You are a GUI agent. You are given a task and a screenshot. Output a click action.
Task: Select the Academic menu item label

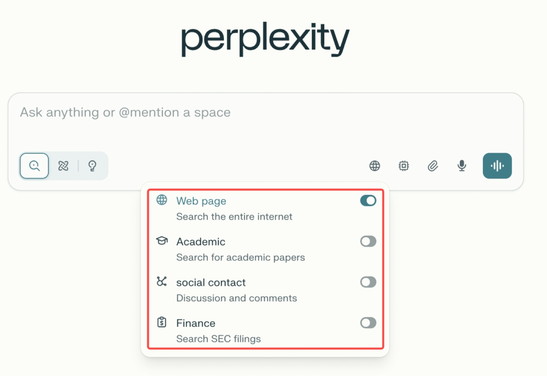(x=201, y=242)
